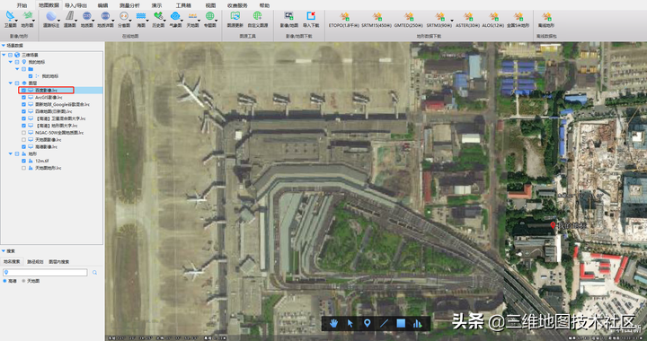This screenshot has height=341, width=647.
Task: Click the SRTM3 terrain download icon
Action: [439, 16]
